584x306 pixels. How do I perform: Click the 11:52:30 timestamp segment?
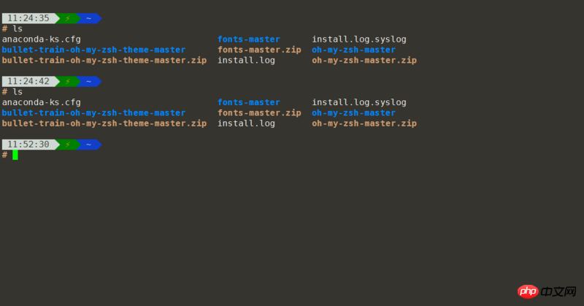[28, 145]
